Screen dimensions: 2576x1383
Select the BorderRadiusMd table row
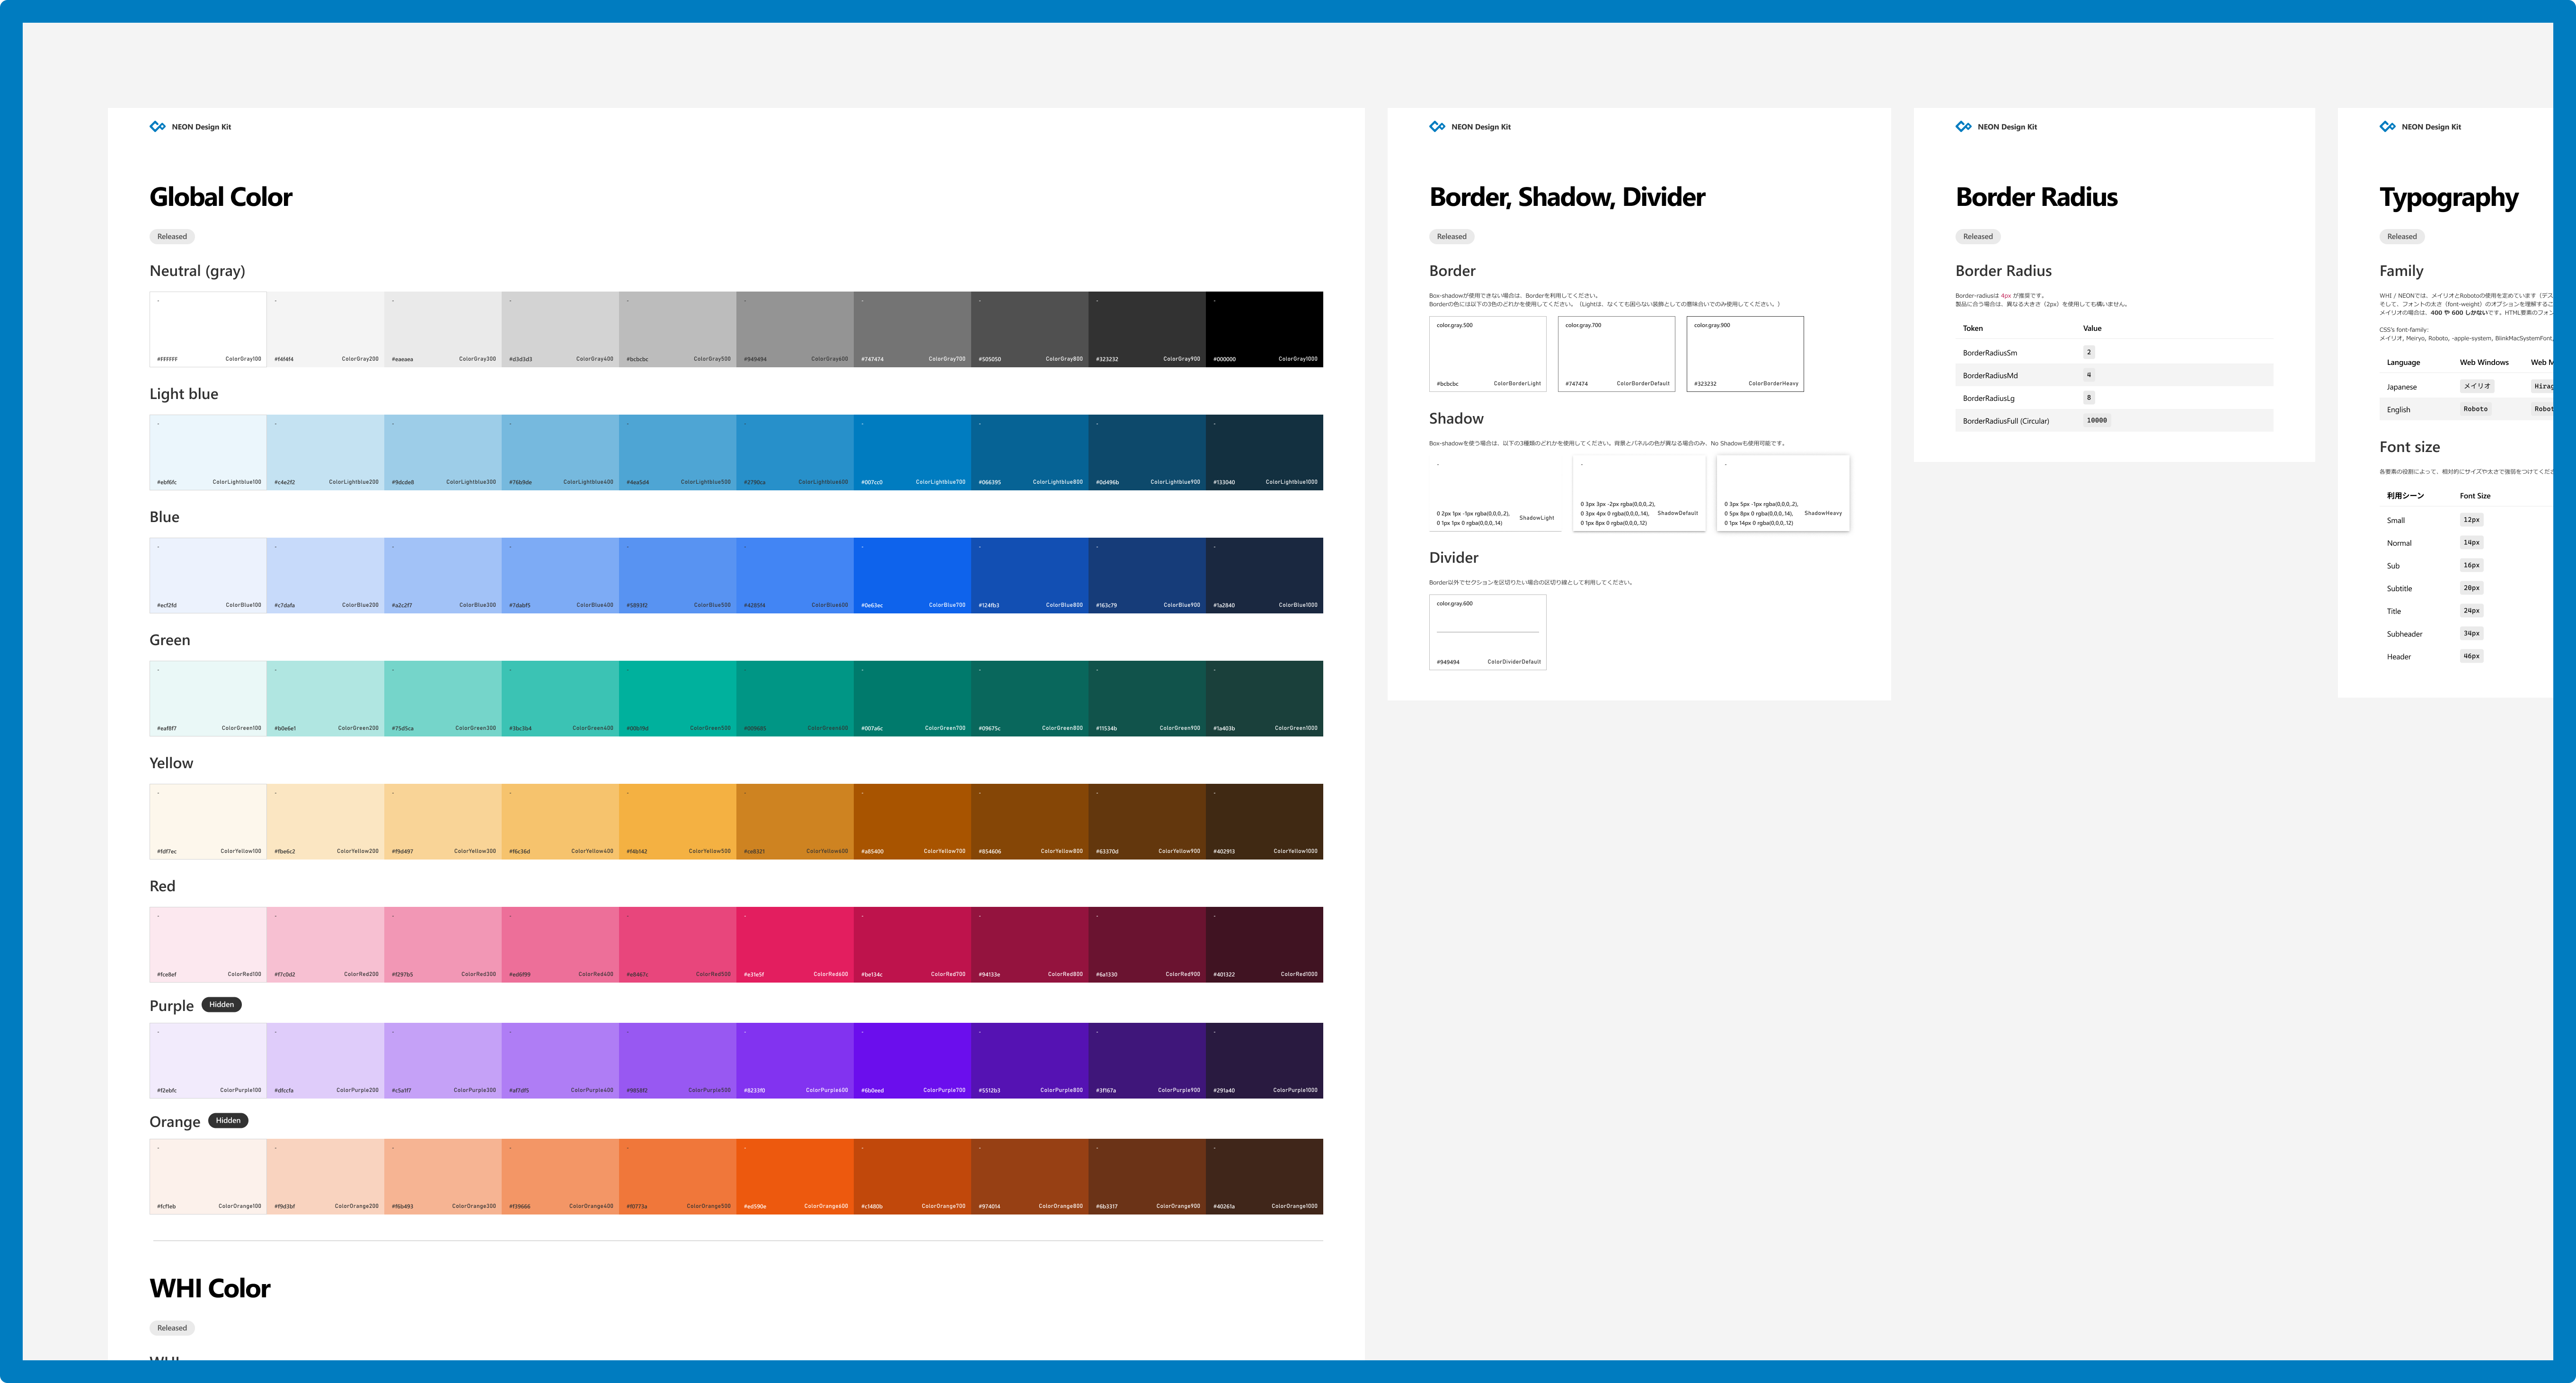point(2114,375)
